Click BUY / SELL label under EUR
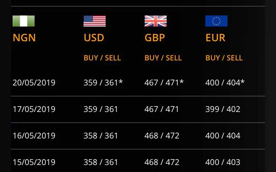The width and height of the screenshot is (276, 172). coord(224,58)
